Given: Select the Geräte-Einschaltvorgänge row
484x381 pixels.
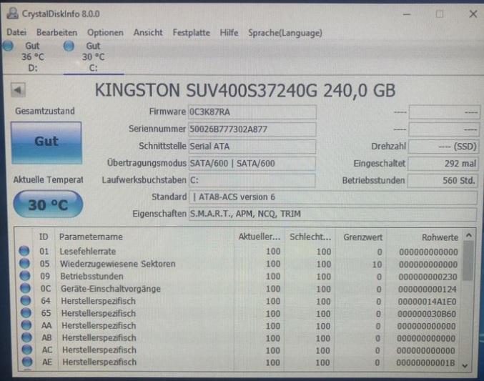Looking at the screenshot, I should [x=239, y=289].
